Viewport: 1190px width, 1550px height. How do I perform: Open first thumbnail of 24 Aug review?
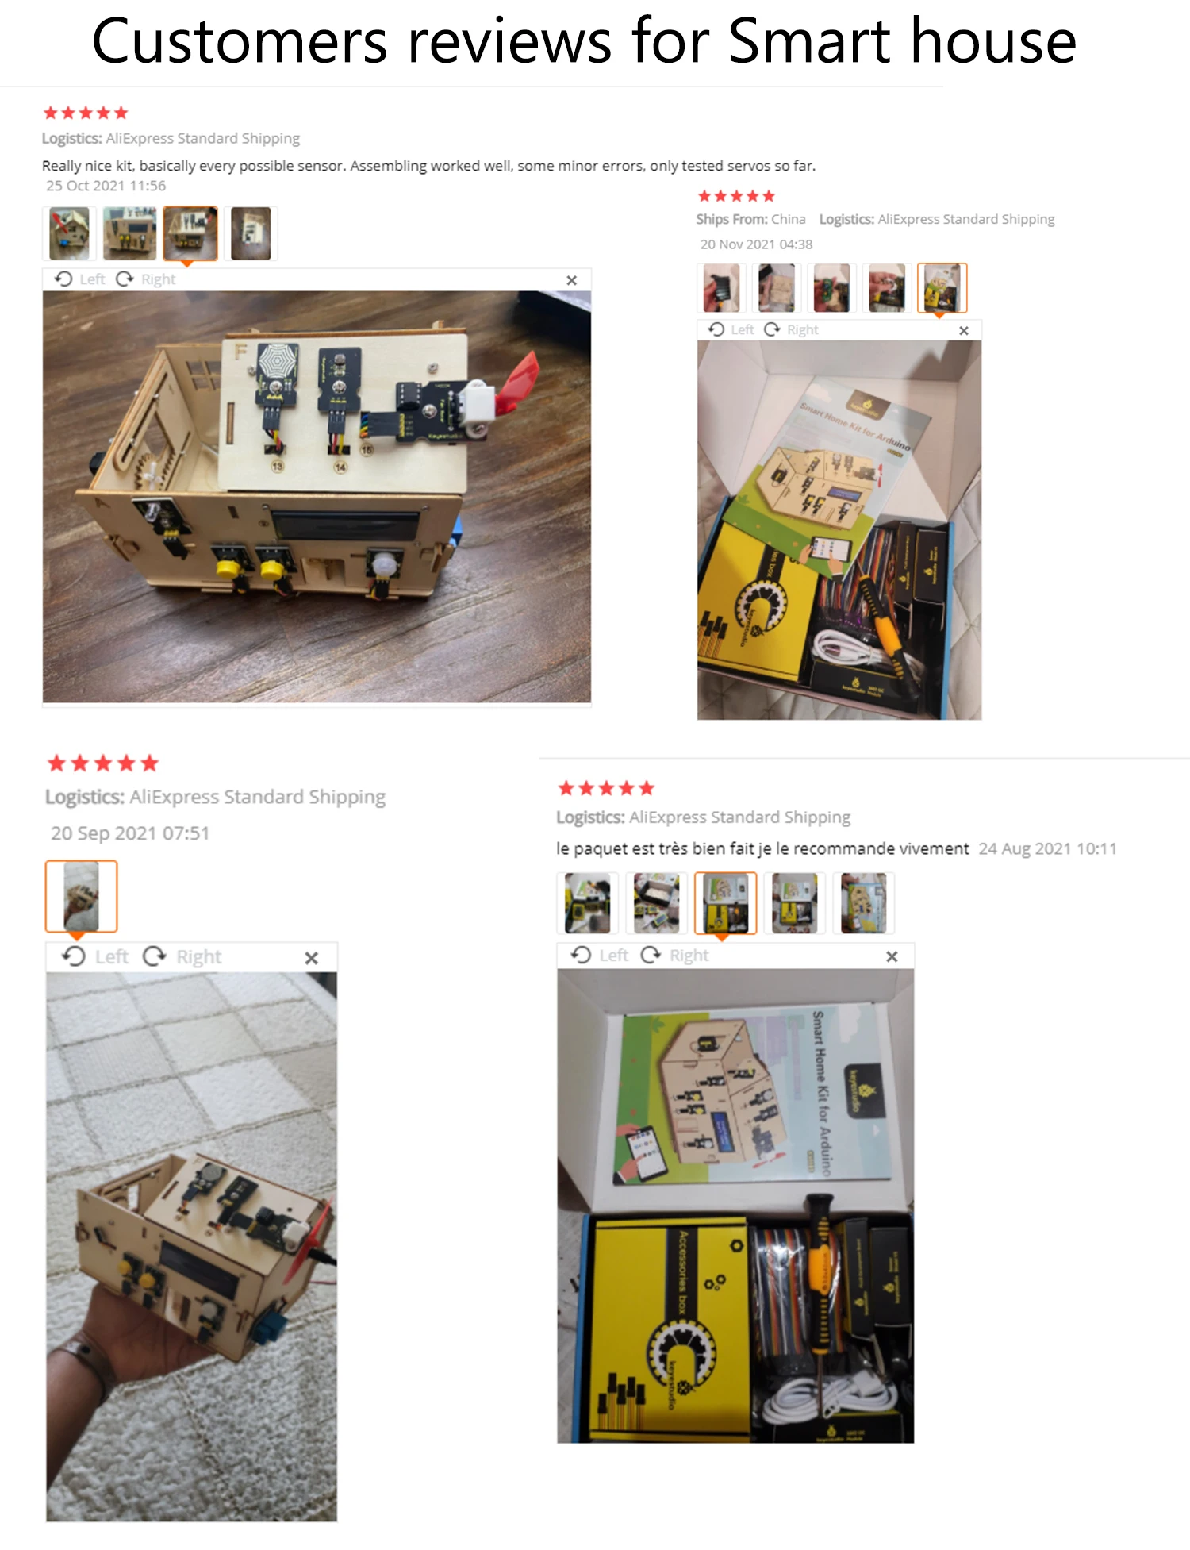[x=588, y=902]
